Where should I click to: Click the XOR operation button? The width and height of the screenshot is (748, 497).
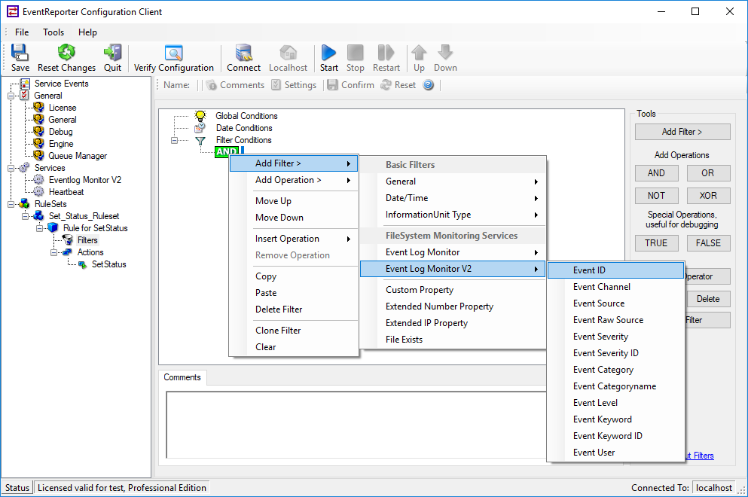click(x=708, y=196)
